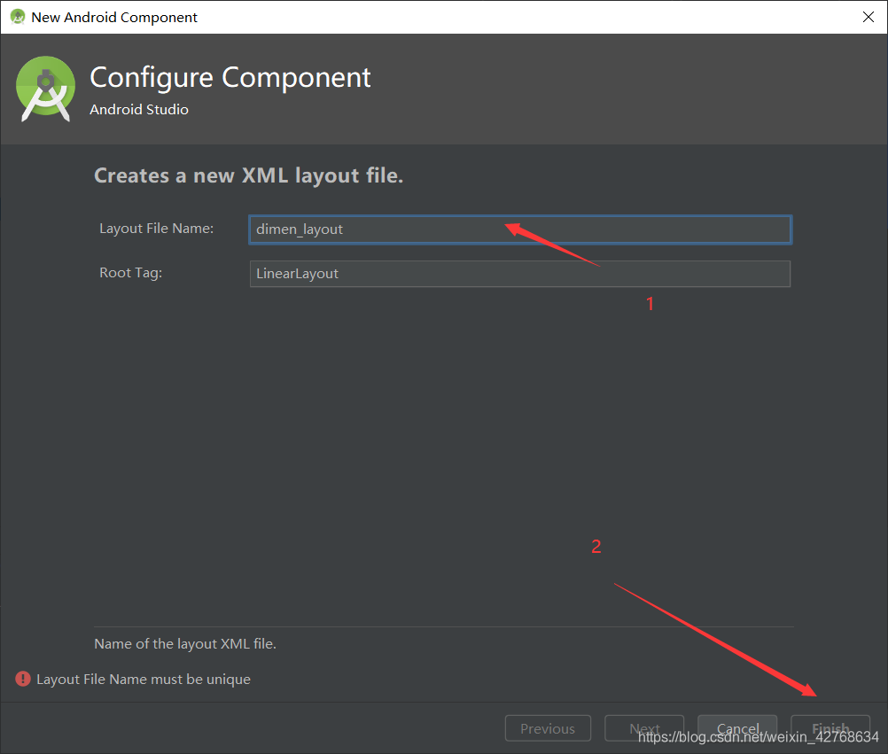This screenshot has width=888, height=754.
Task: Close the New Android Component window
Action: [869, 17]
